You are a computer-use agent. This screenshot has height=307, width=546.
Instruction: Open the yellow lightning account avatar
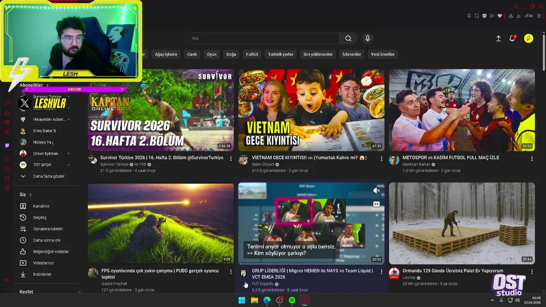click(x=529, y=38)
